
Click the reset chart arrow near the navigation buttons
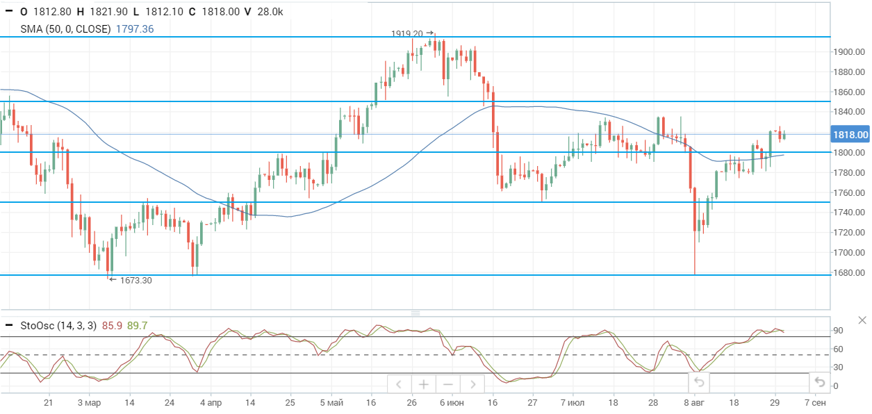700,382
